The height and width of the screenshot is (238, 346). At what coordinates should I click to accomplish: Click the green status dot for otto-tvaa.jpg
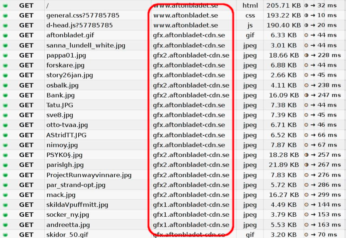pyautogui.click(x=5, y=125)
